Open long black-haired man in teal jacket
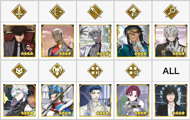 pos(133,41)
